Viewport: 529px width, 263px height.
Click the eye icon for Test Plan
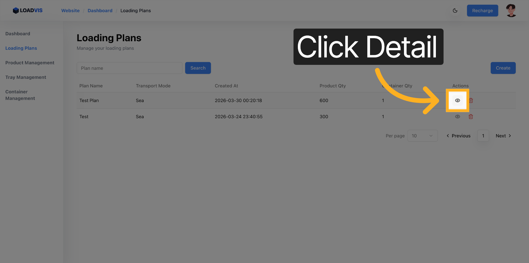(x=457, y=101)
